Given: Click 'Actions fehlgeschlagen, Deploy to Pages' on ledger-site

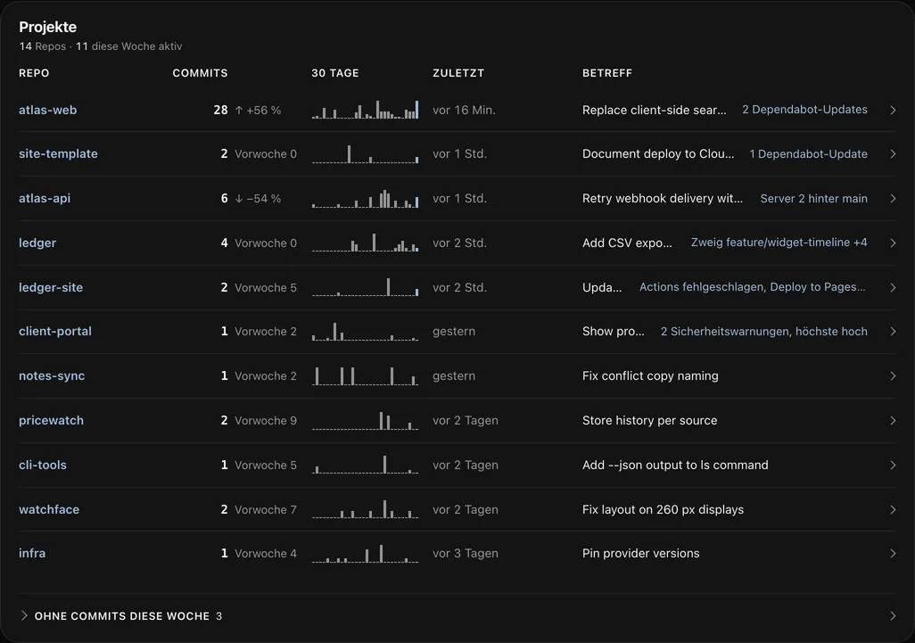Looking at the screenshot, I should 753,287.
